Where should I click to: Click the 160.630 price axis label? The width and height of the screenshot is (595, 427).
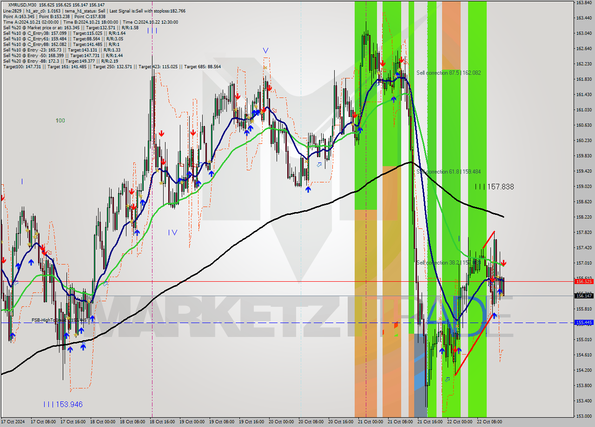tap(584, 125)
